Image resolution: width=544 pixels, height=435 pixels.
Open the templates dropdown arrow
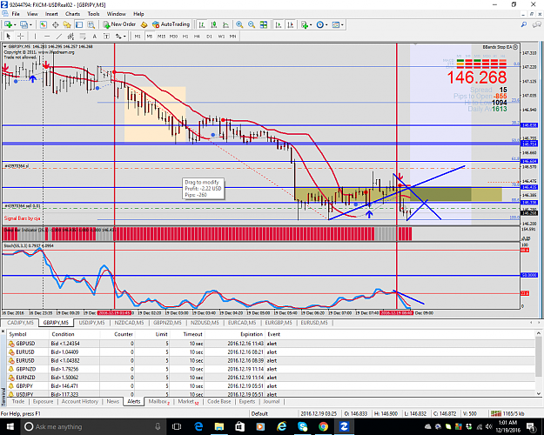point(342,24)
